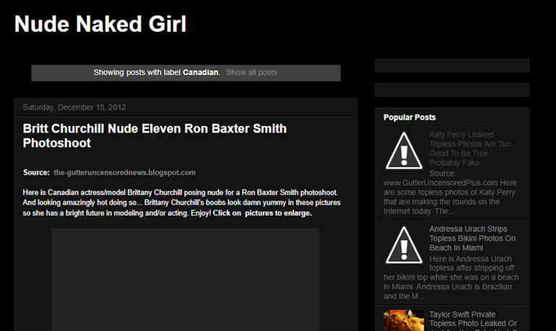Viewport: 556px width, 331px height.
Task: Click the first empty sidebar widget bar
Action: click(452, 66)
